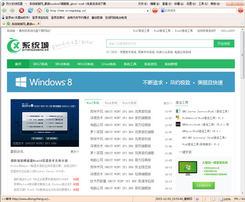Open the 如何安装系统? top link
This screenshot has width=245, height=202.
pyautogui.click(x=206, y=31)
